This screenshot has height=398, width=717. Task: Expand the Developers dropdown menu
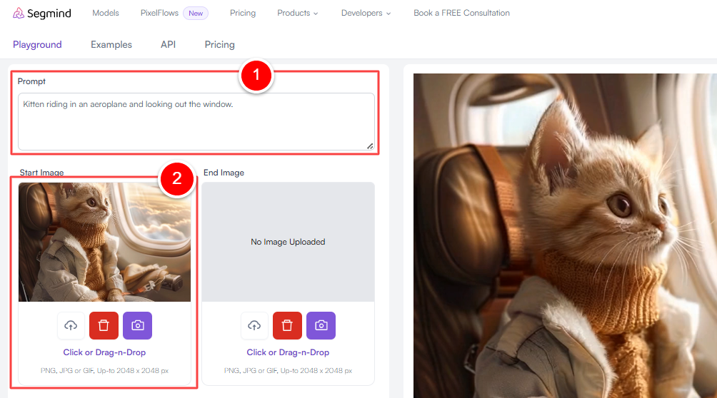pyautogui.click(x=366, y=13)
